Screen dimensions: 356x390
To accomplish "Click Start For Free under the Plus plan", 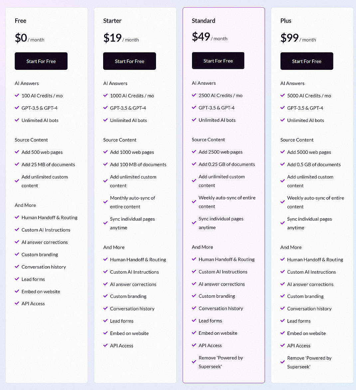I will (x=306, y=61).
